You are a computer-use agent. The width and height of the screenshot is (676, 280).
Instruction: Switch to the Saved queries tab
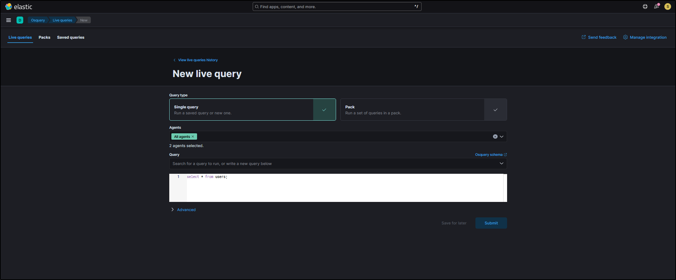pos(71,37)
